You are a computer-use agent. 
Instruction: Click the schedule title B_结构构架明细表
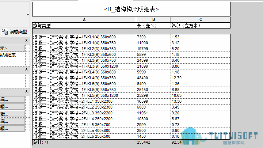tap(131, 9)
